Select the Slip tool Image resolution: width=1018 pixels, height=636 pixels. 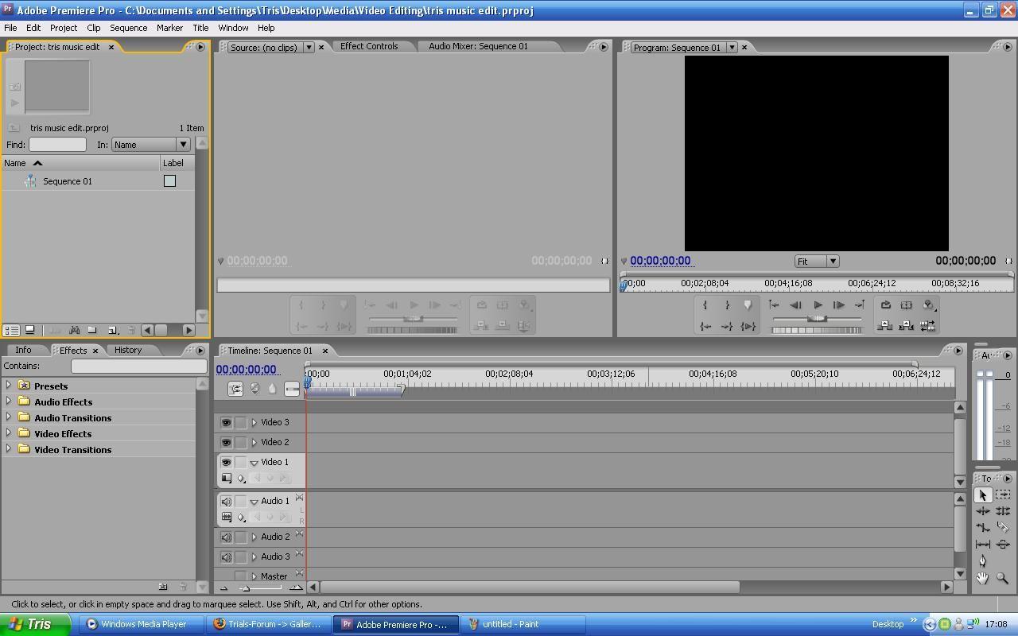click(x=983, y=545)
